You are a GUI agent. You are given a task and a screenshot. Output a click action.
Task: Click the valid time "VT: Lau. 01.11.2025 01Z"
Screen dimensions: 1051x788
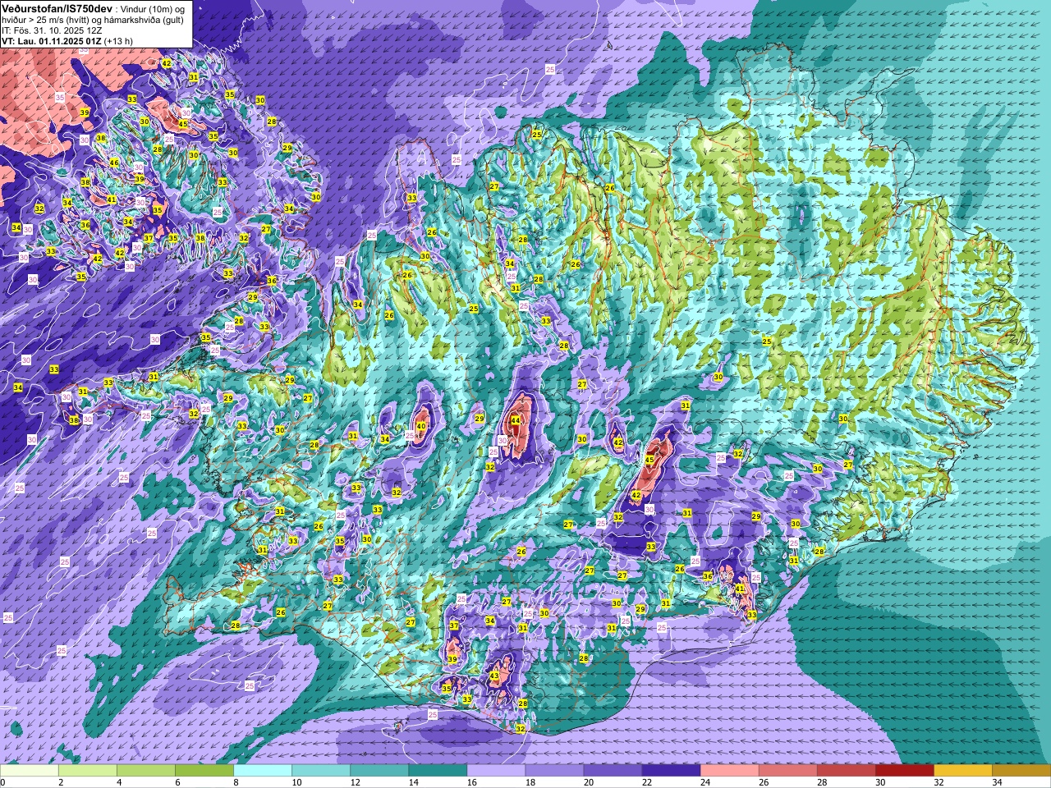51,41
